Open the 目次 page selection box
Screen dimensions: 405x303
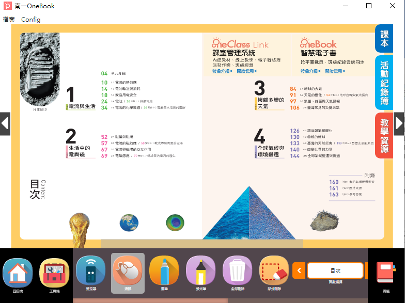tap(335, 270)
